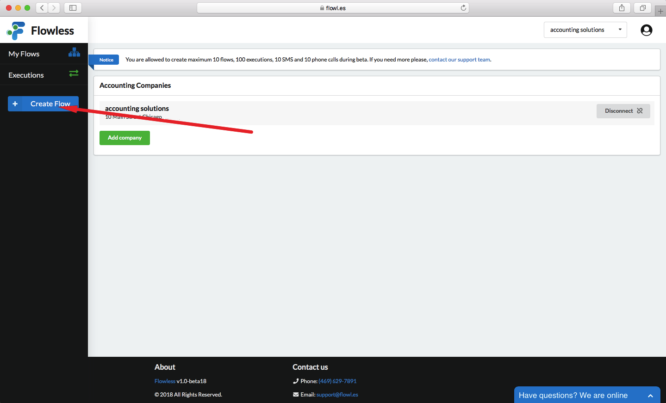Open the Have questions chat widget
This screenshot has height=403, width=666.
click(587, 395)
